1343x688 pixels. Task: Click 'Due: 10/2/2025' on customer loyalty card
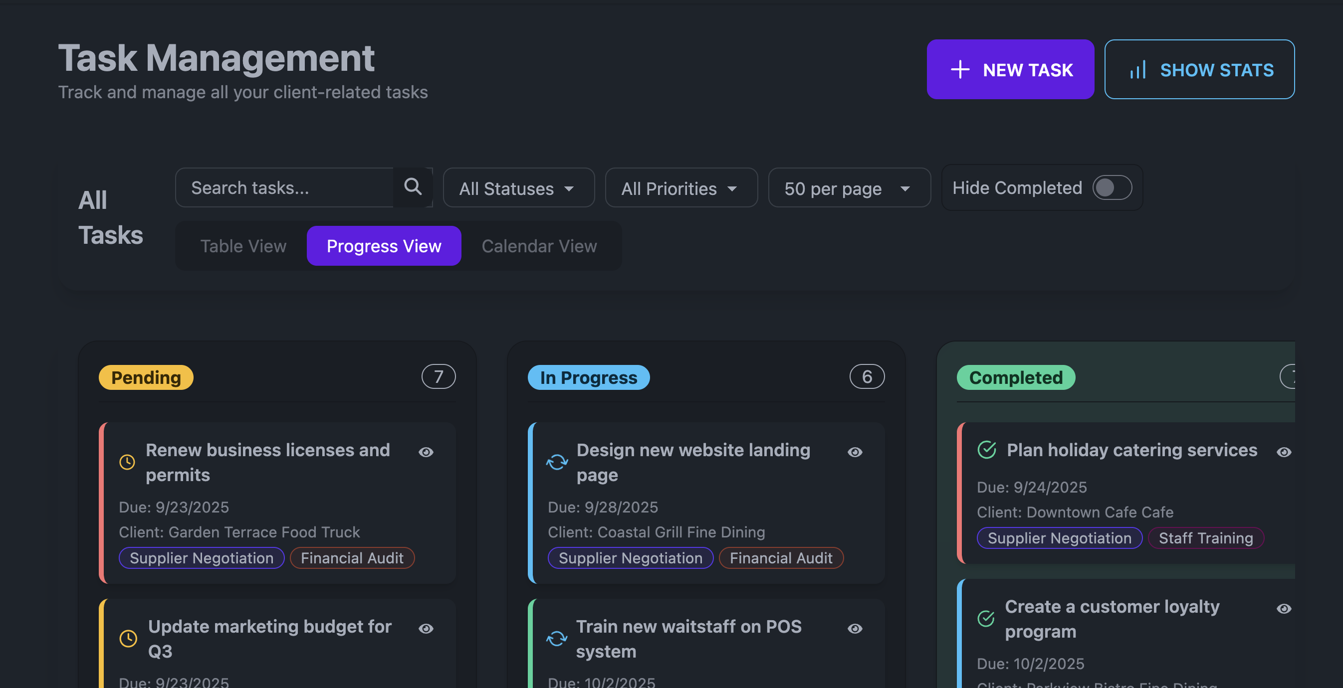(1030, 664)
